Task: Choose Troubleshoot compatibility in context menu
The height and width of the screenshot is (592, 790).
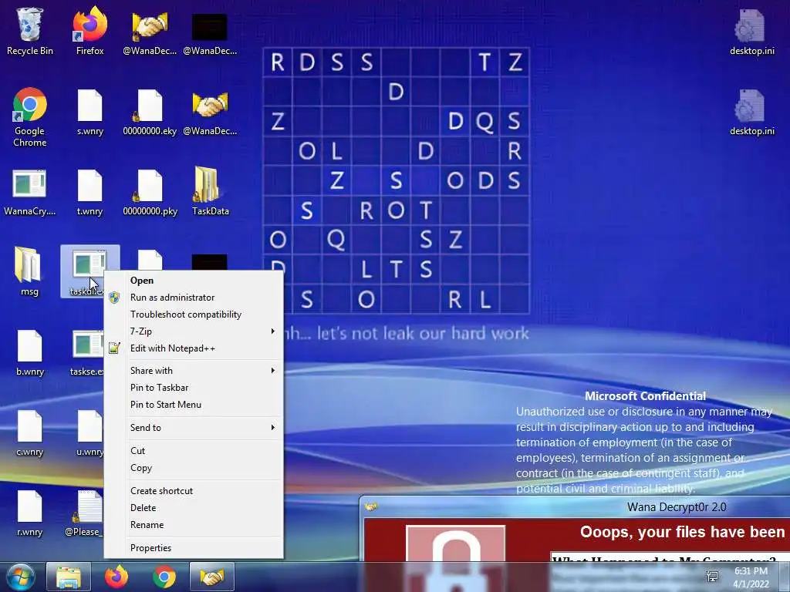Action: pyautogui.click(x=194, y=314)
